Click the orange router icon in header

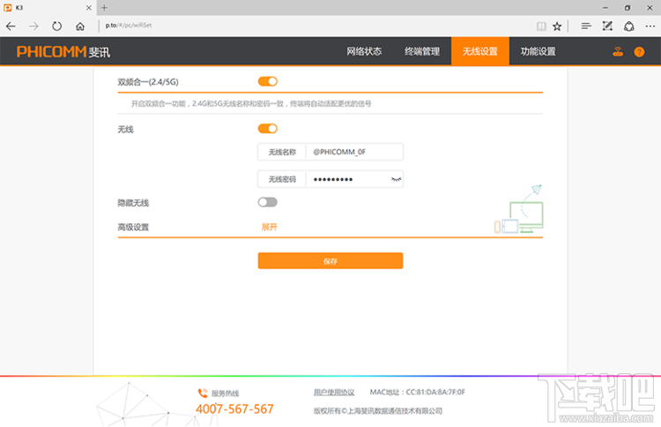[618, 51]
